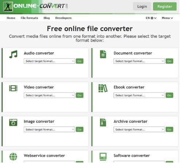Click the Image converter camera icon

coord(13,123)
